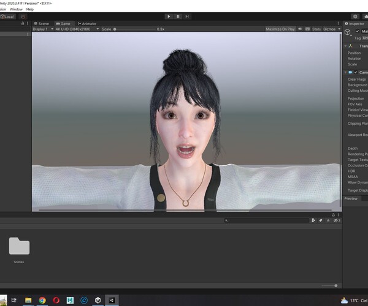Open the Help menu
This screenshot has height=306, width=368.
(x=30, y=9)
